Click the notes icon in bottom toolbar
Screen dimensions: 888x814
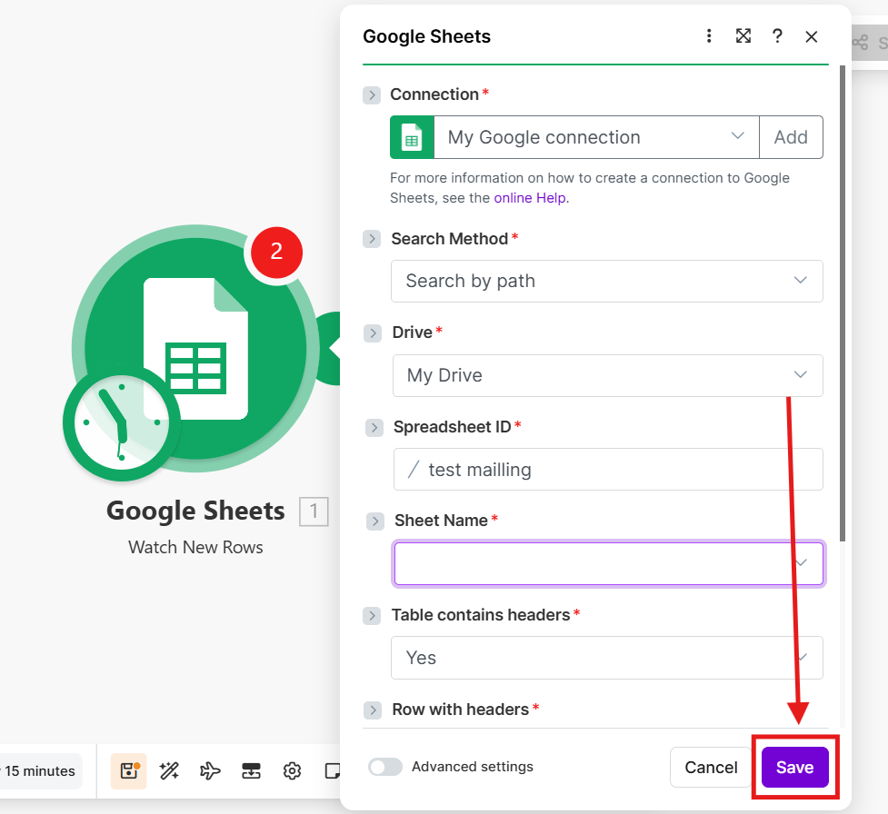click(x=332, y=771)
